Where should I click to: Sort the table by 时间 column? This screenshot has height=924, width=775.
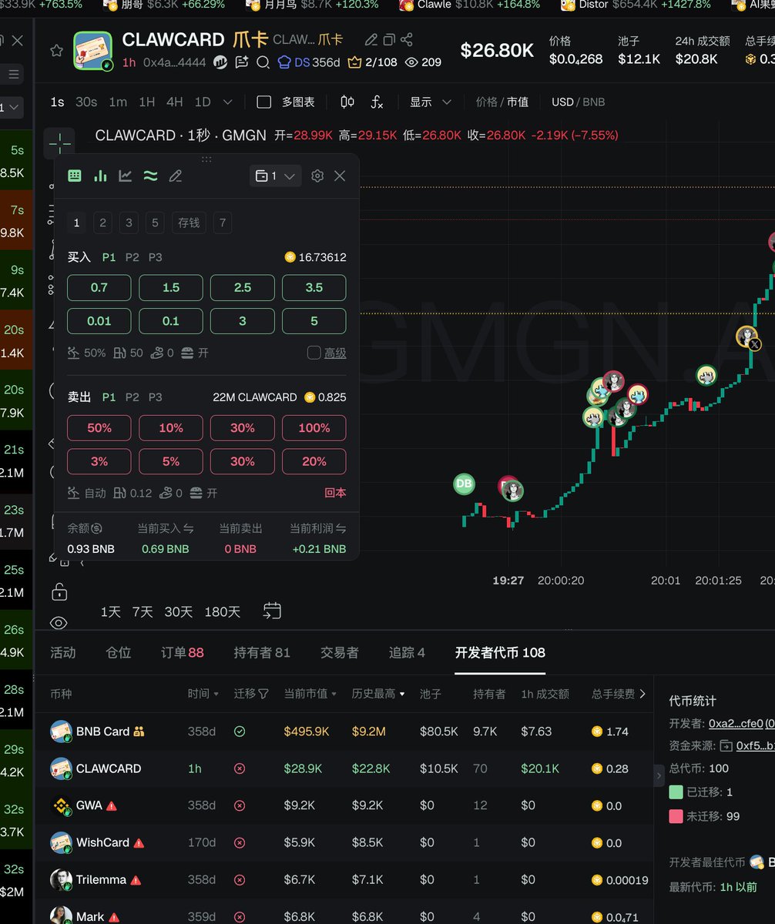click(203, 694)
